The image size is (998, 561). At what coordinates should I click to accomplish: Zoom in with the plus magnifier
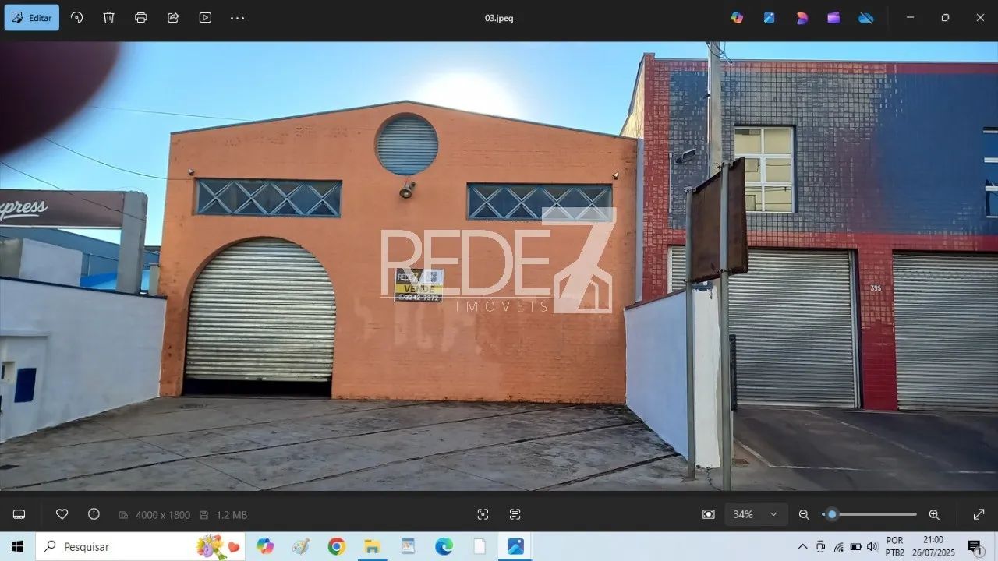[934, 514]
